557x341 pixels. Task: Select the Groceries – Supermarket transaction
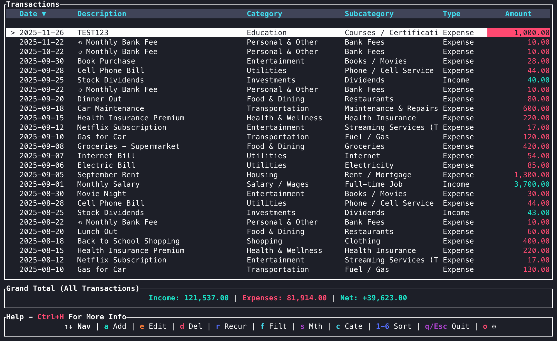[x=278, y=146]
